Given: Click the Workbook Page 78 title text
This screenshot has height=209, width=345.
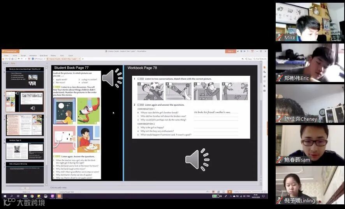Looking at the screenshot, I should [142, 68].
